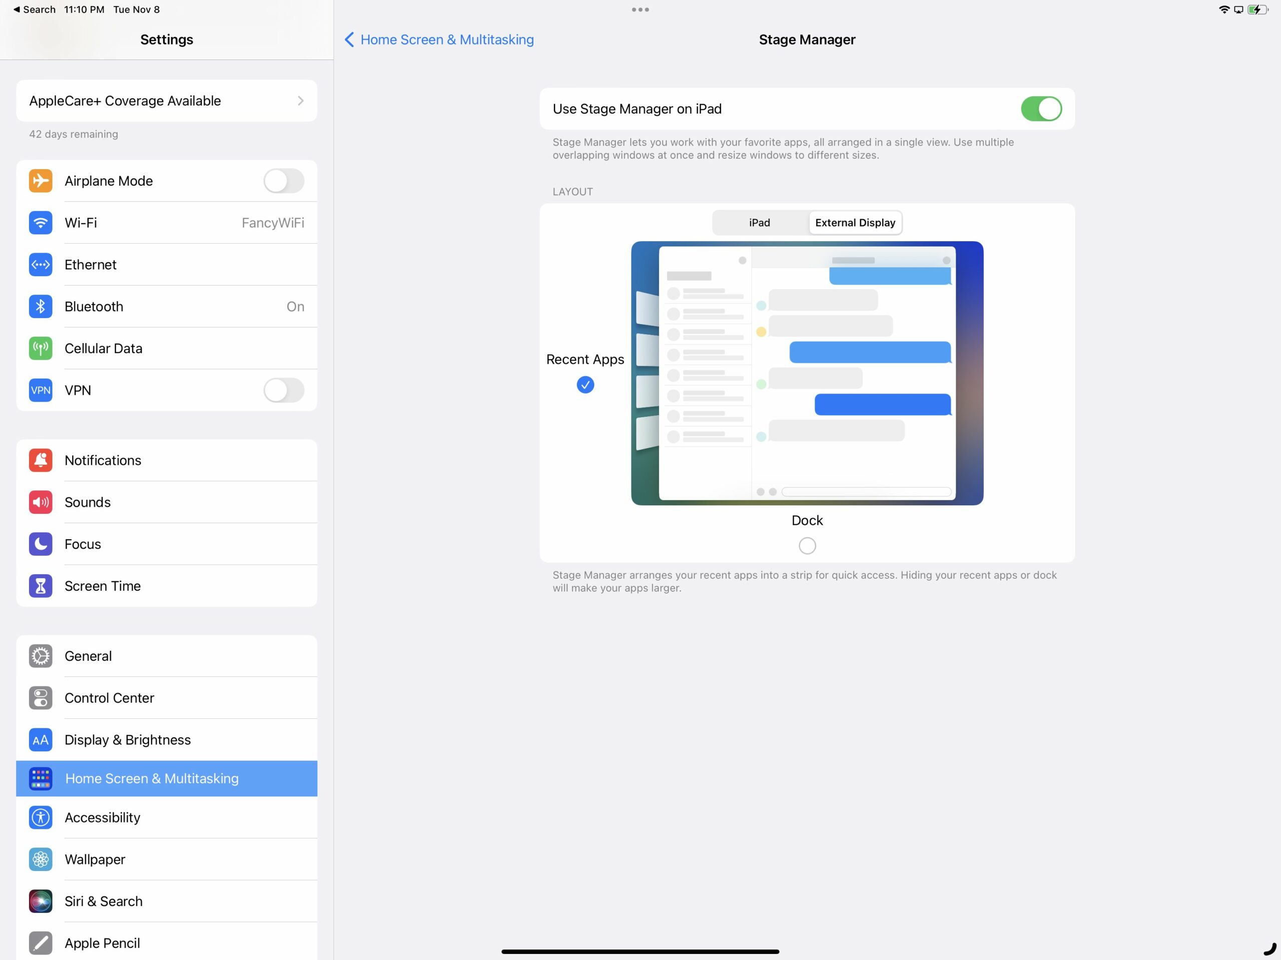Open Notifications settings label

[x=103, y=460]
